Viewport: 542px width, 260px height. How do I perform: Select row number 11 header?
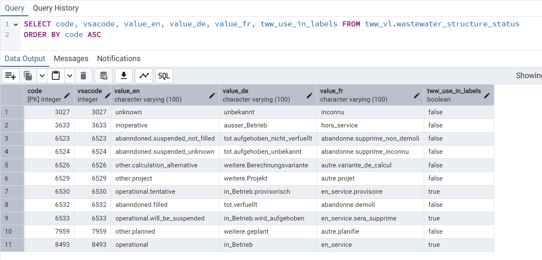[x=12, y=245]
